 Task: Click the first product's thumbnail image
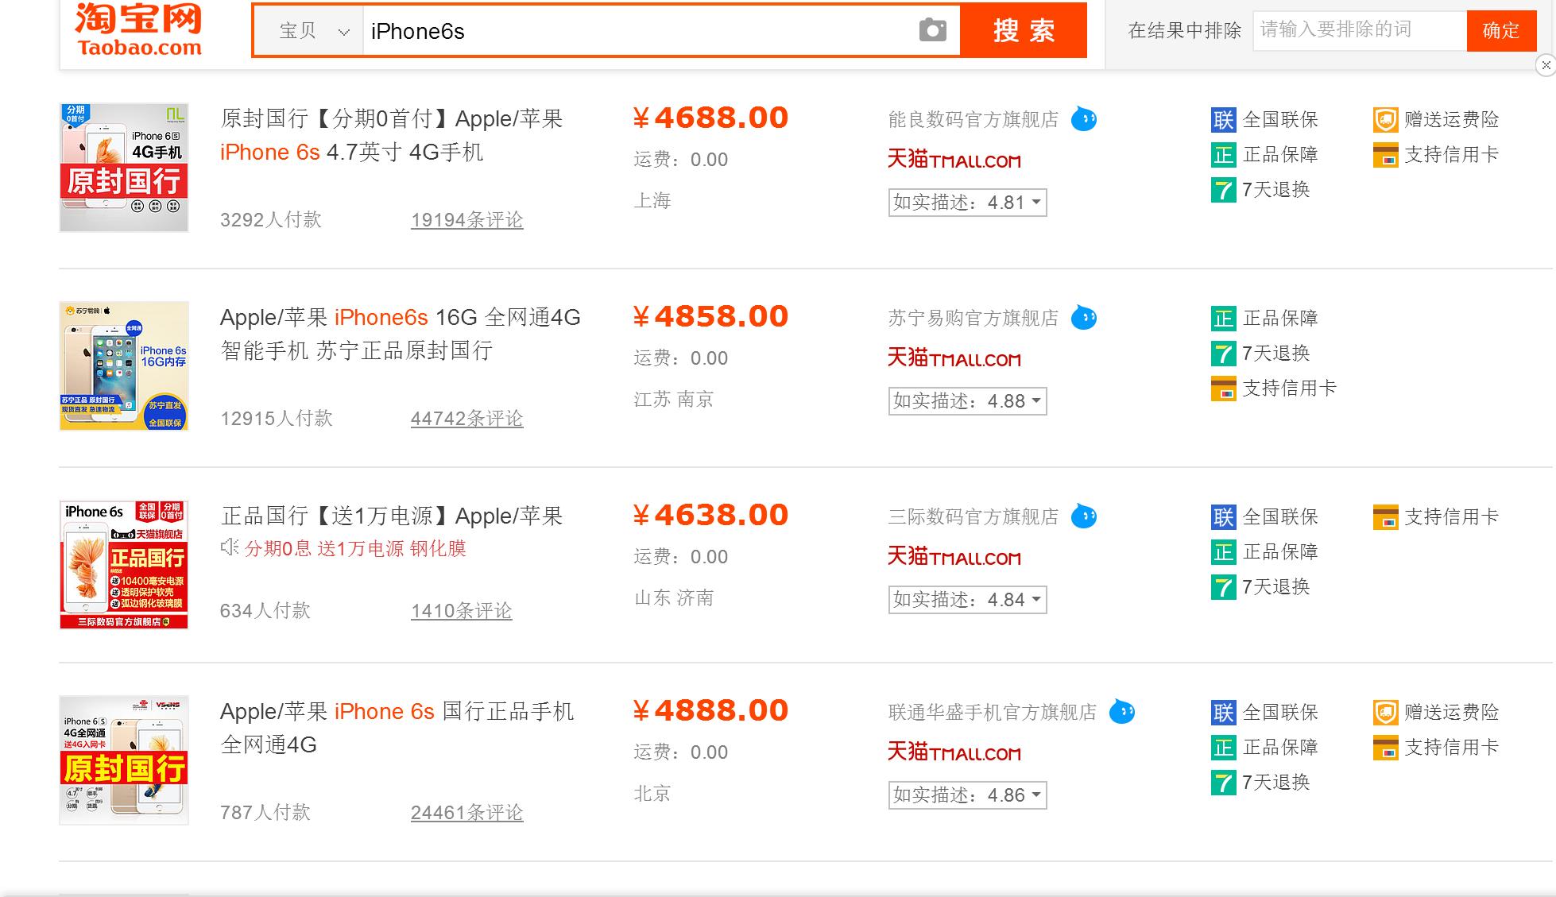123,167
